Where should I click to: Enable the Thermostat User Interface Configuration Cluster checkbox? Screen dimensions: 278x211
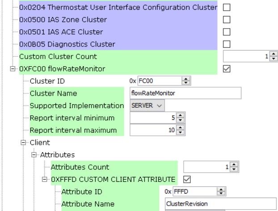tap(227, 8)
